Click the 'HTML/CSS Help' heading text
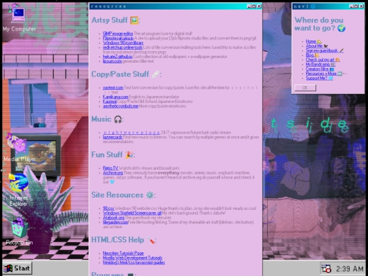Image resolution: width=368 pixels, height=276 pixels. [x=118, y=240]
